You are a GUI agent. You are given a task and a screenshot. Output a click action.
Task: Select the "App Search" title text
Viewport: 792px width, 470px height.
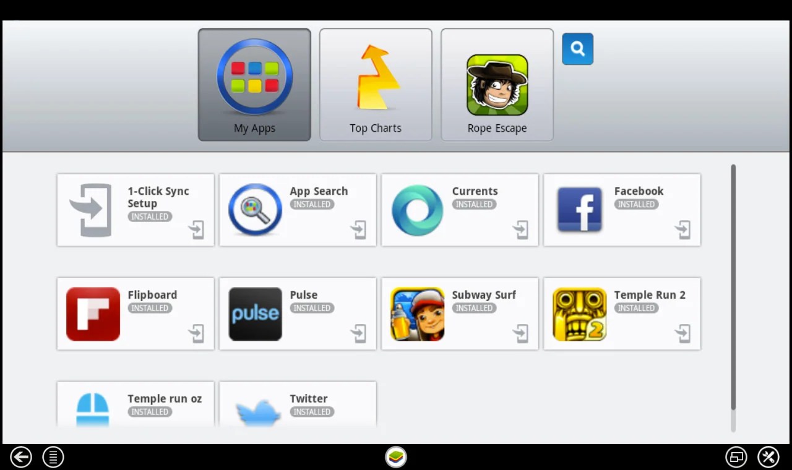(x=319, y=192)
